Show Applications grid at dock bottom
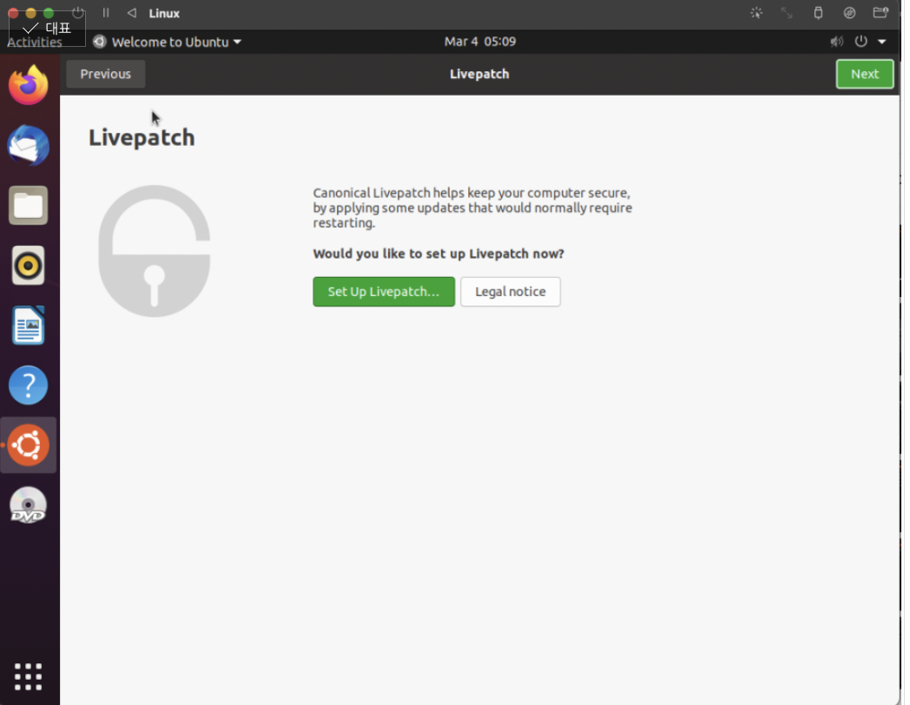The width and height of the screenshot is (910, 705). pyautogui.click(x=28, y=676)
